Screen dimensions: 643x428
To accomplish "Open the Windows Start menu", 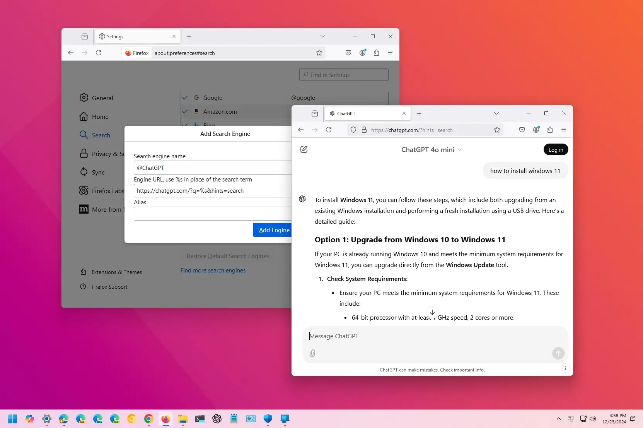I will point(13,419).
